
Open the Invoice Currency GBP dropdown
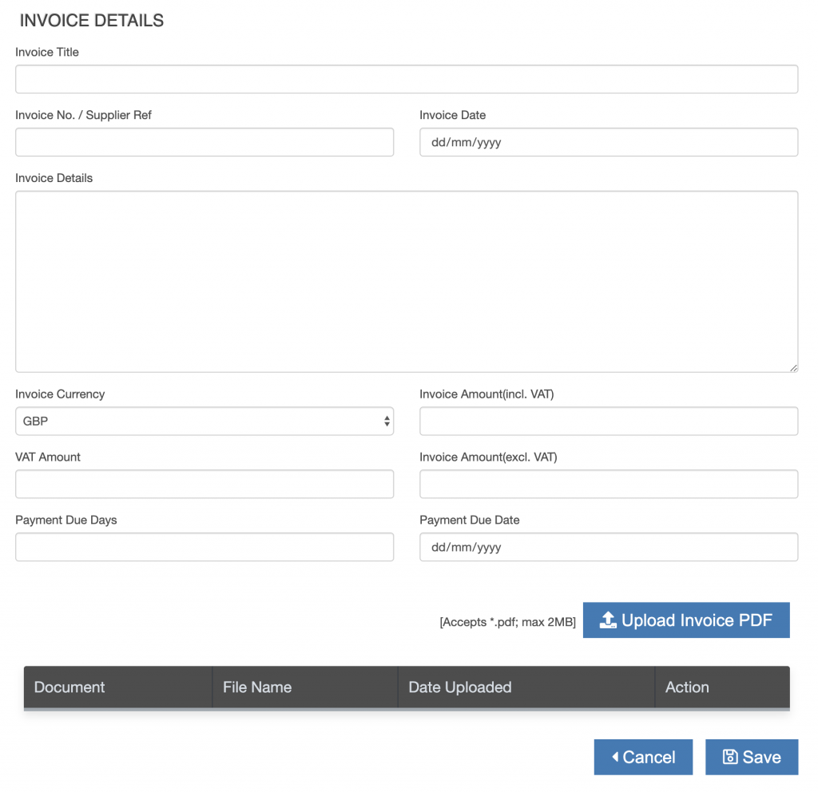tap(204, 422)
